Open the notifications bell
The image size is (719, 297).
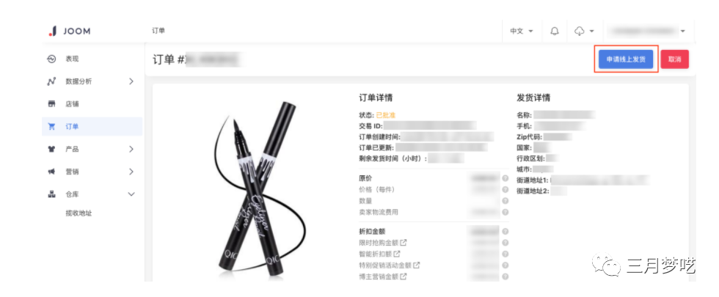(x=555, y=31)
